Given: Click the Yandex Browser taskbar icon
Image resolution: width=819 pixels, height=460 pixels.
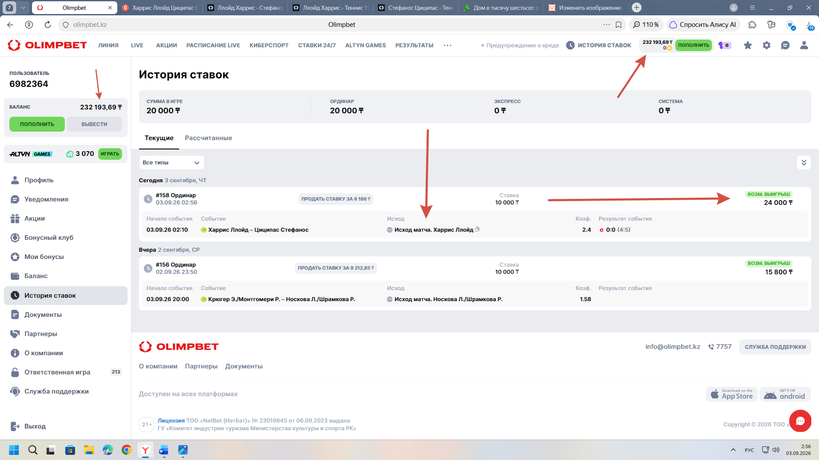Looking at the screenshot, I should click(145, 450).
